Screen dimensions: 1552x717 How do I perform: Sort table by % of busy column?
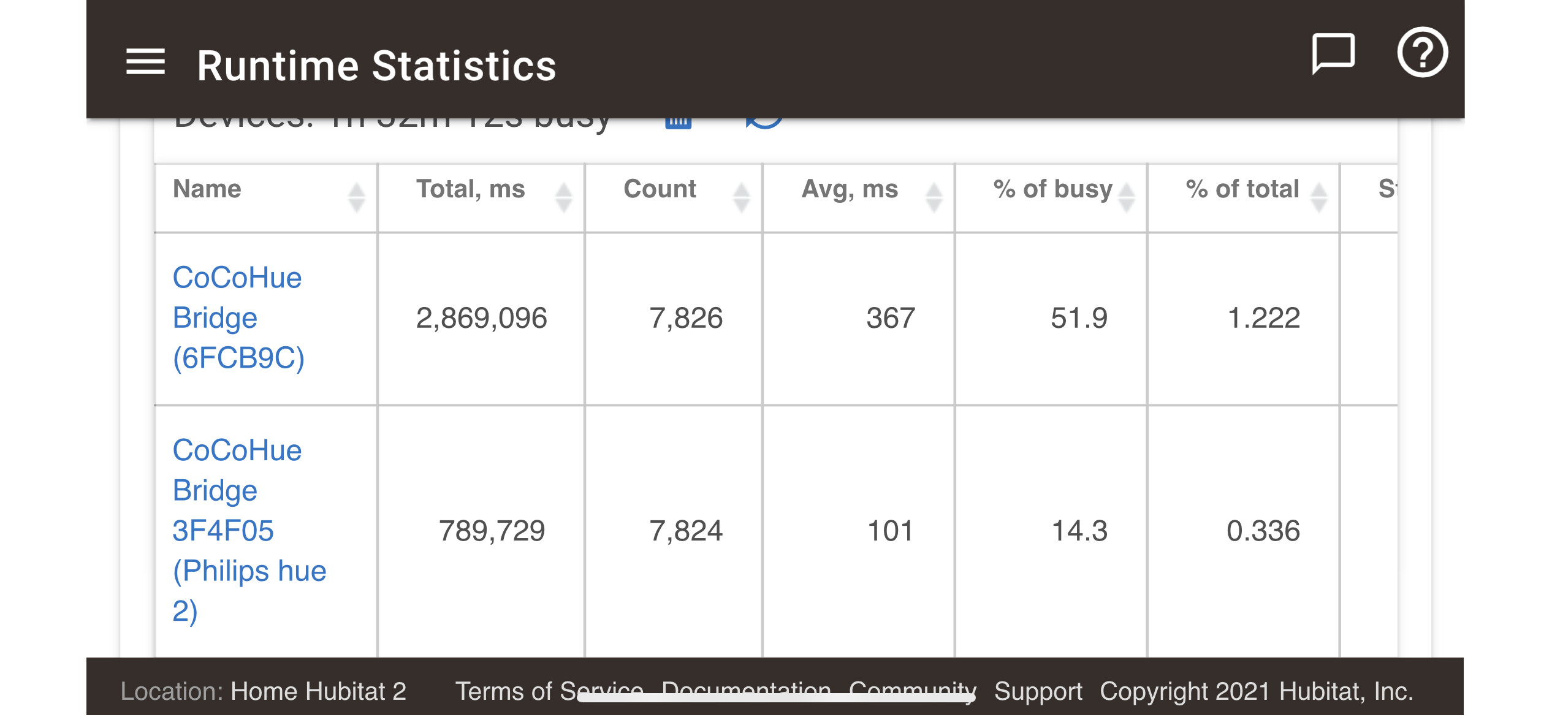point(1051,197)
